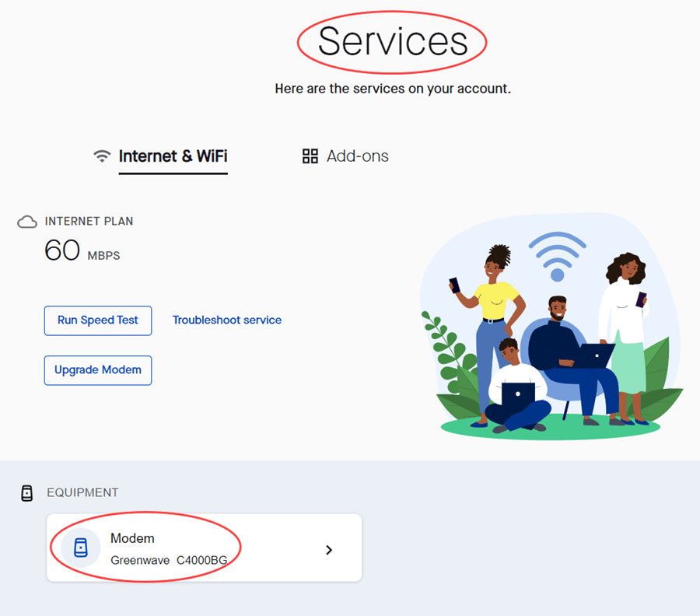Open the Add-ons tab
The height and width of the screenshot is (616, 700).
[357, 156]
